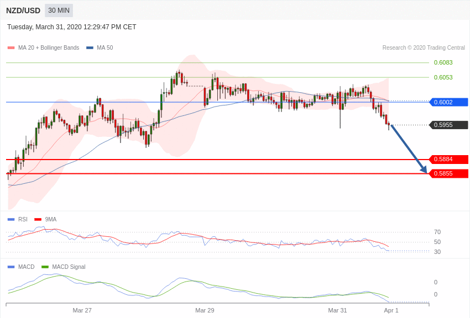Image resolution: width=470 pixels, height=318 pixels.
Task: Click the RSI legend blue swatch
Action: tap(11, 220)
